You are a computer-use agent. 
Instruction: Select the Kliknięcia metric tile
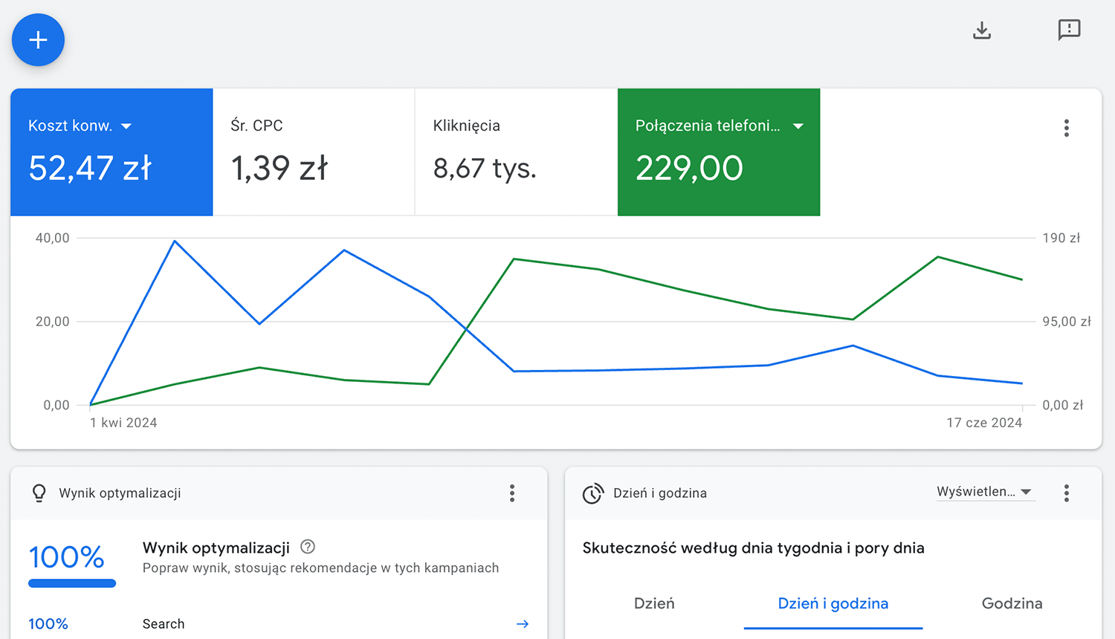pyautogui.click(x=516, y=152)
